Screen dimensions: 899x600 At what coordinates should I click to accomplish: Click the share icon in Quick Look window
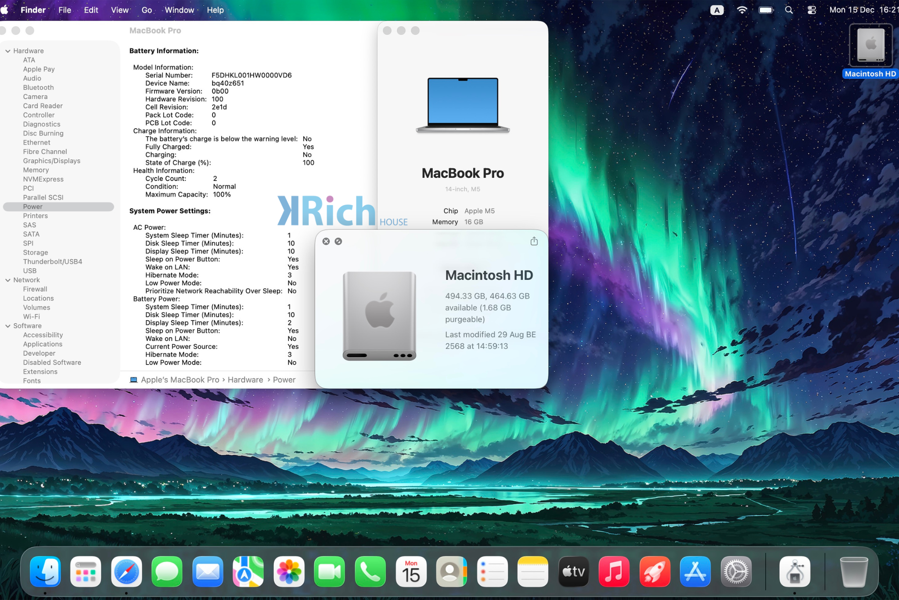534,241
